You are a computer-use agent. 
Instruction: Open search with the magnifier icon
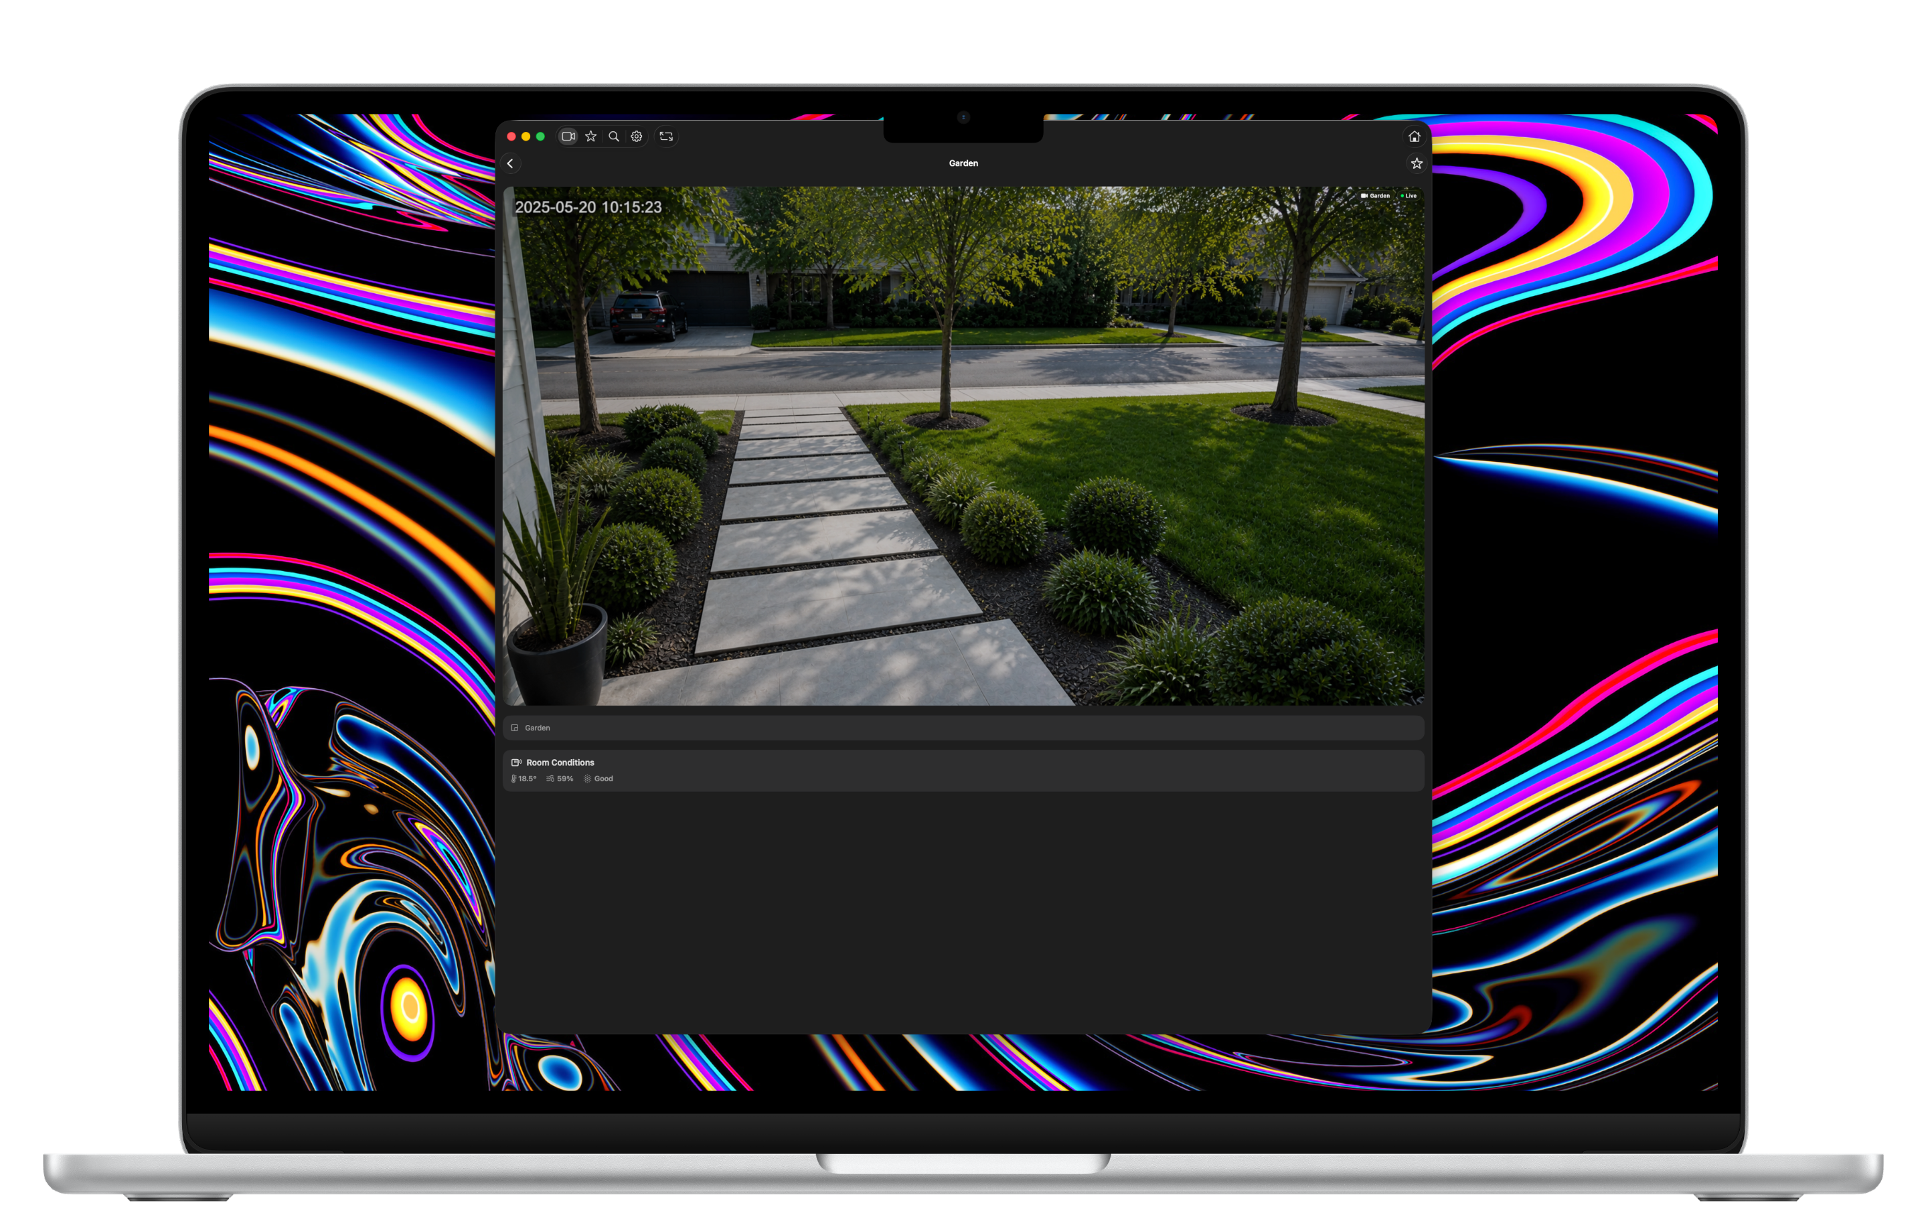(x=615, y=137)
